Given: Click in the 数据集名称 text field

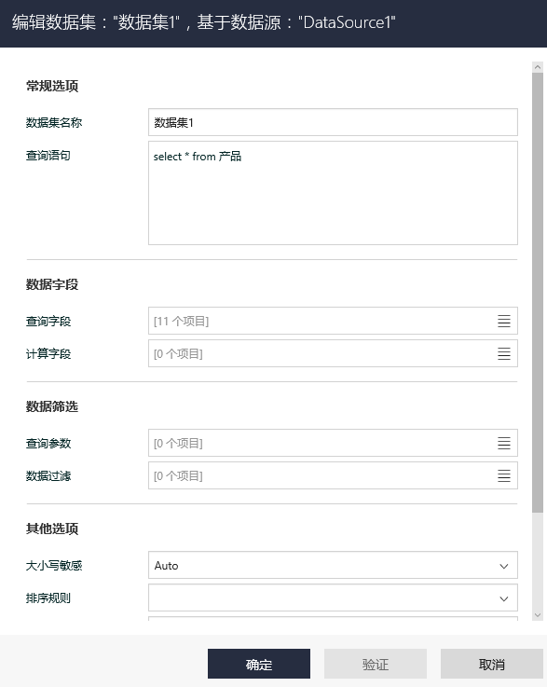Looking at the screenshot, I should 333,122.
